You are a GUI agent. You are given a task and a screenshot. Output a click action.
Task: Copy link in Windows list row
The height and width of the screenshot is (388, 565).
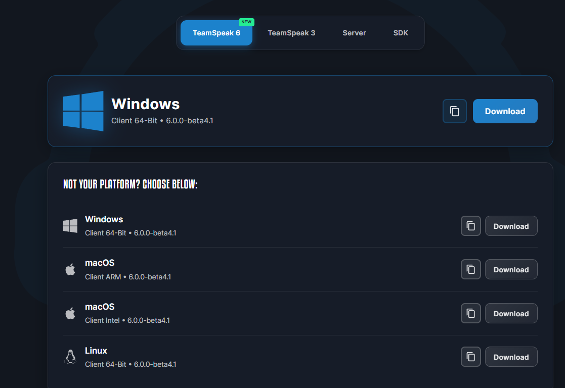coord(470,226)
